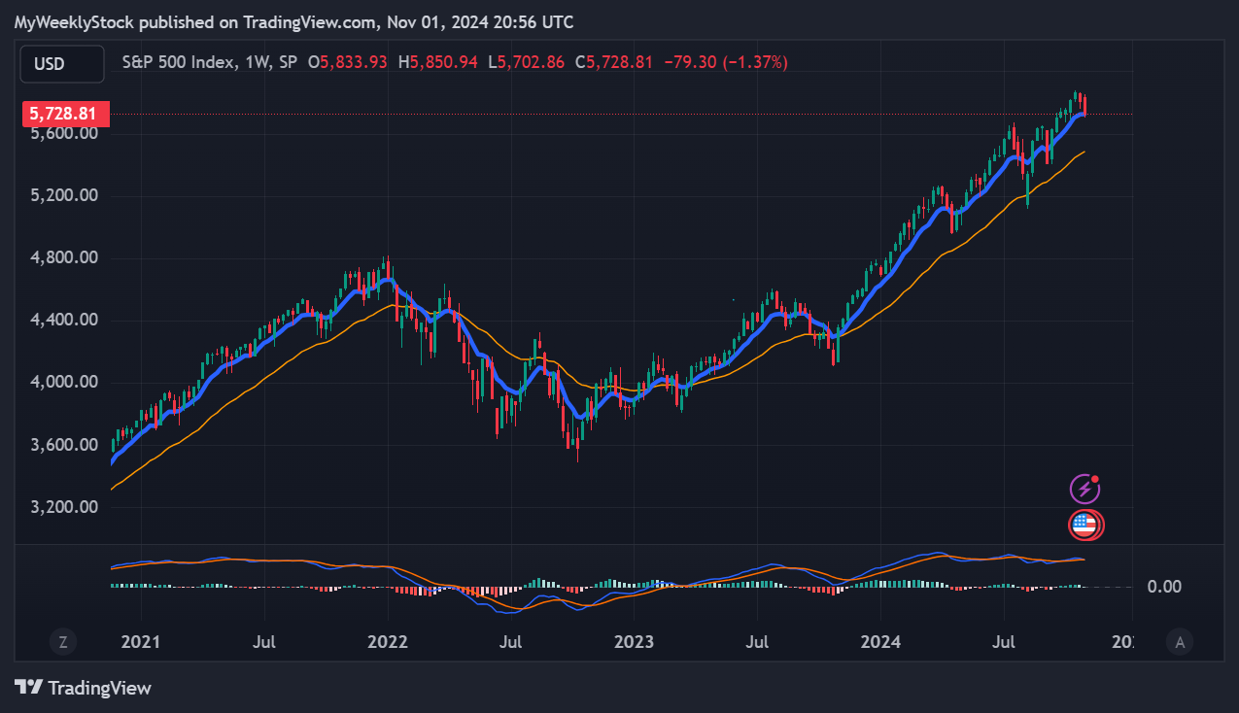Click the 4,400.00 price axis label
The image size is (1239, 713).
pyautogui.click(x=63, y=321)
